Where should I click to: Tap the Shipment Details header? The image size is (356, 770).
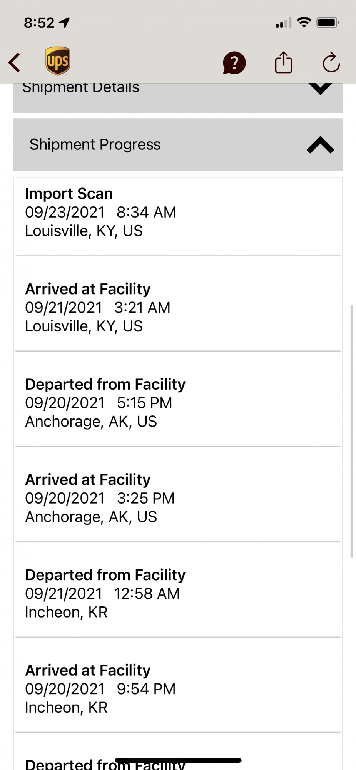(81, 88)
